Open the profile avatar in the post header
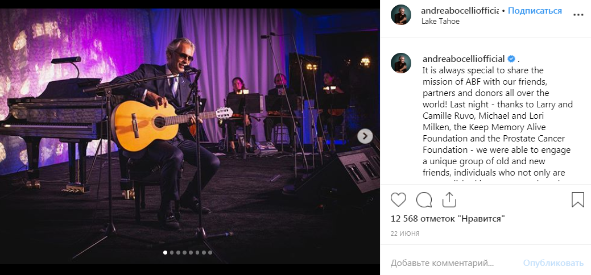 401,15
